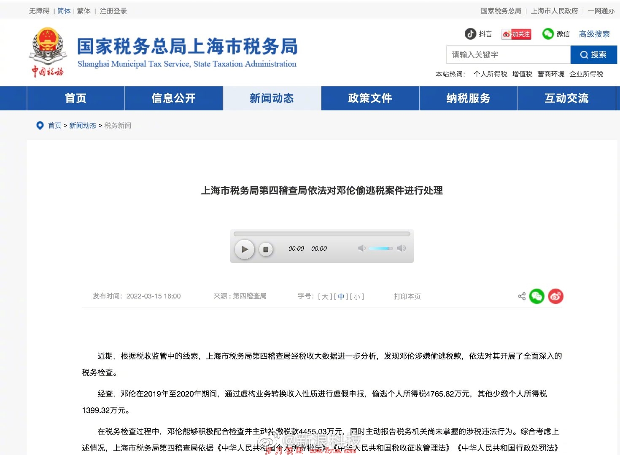This screenshot has width=620, height=455.
Task: Share article via red Weibo icon
Action: tap(555, 296)
